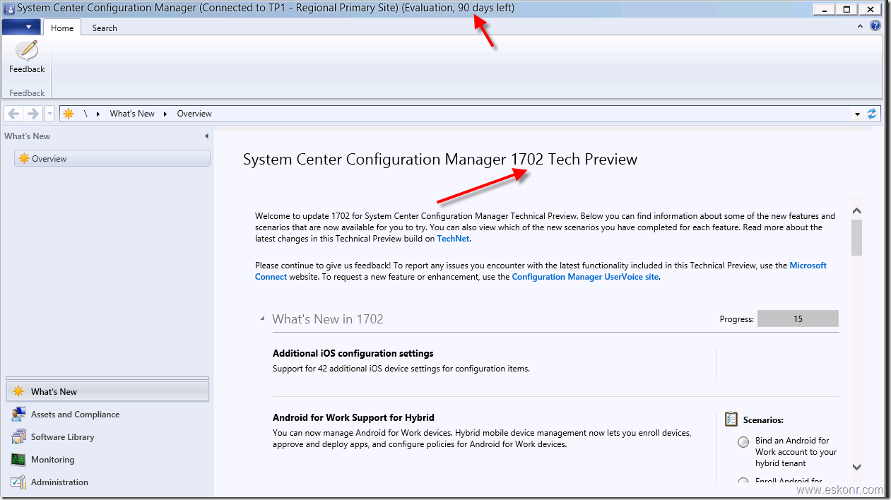Click the Refresh icon beside the address bar
891x500 pixels.
(872, 114)
